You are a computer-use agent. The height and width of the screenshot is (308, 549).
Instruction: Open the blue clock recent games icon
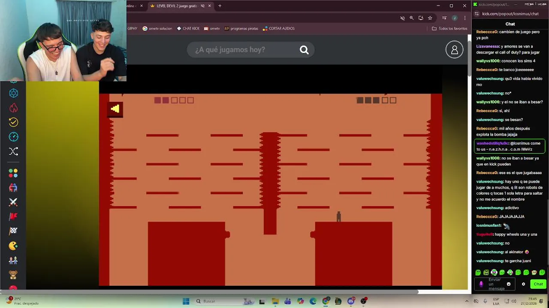[13, 137]
